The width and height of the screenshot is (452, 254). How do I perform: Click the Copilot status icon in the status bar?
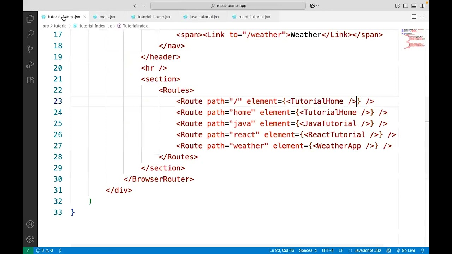coord(389,250)
